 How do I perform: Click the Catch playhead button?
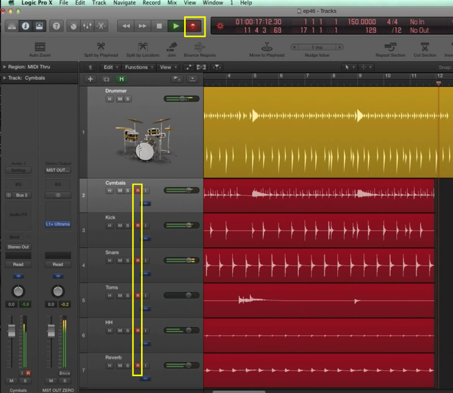point(217,67)
